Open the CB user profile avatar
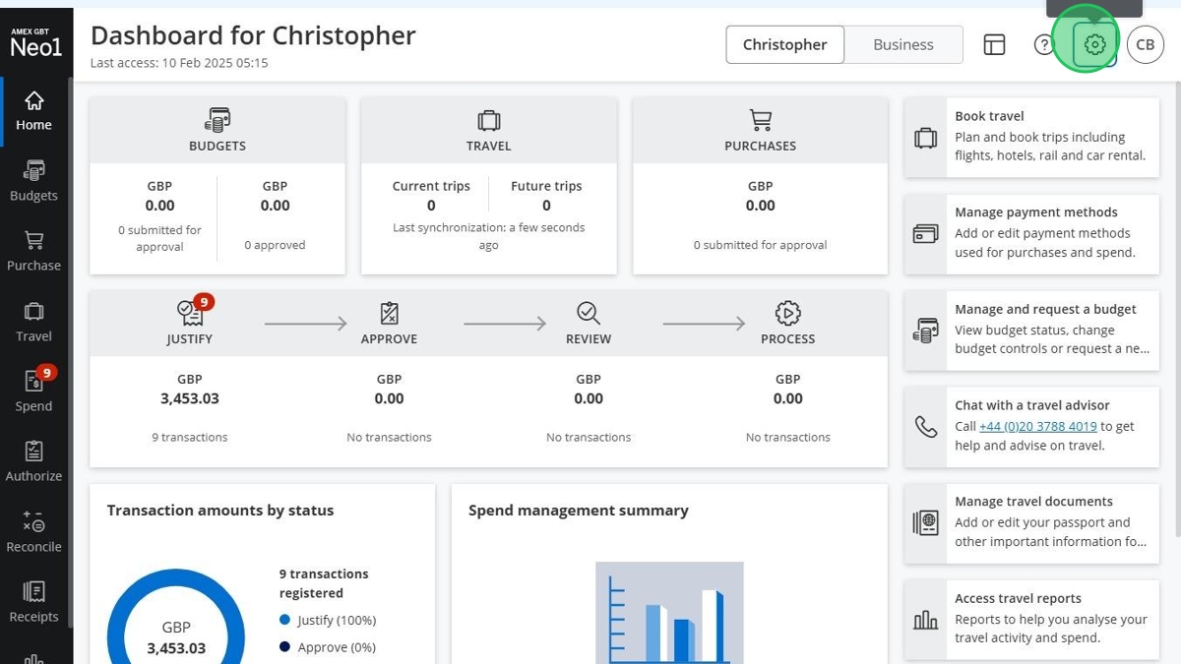The image size is (1181, 664). (x=1146, y=44)
